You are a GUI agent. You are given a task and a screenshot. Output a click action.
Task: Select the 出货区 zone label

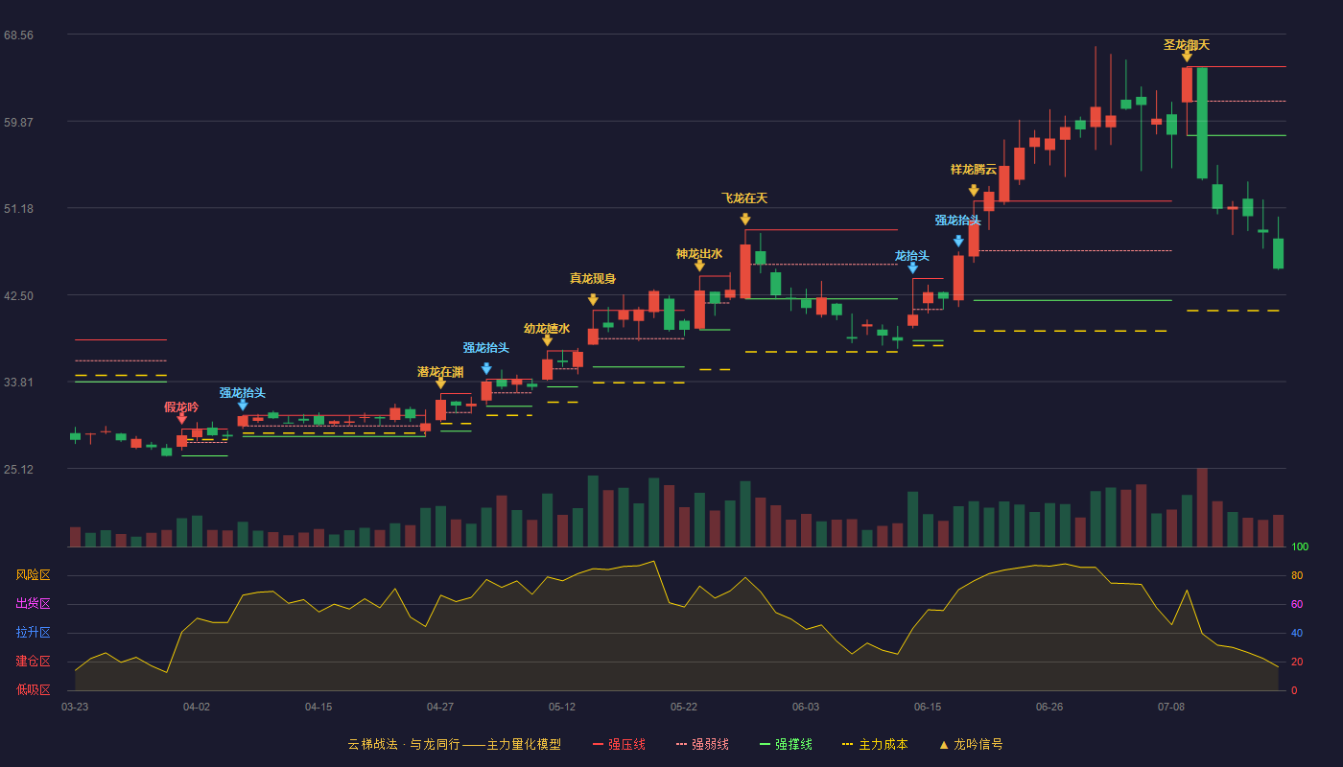click(x=33, y=604)
